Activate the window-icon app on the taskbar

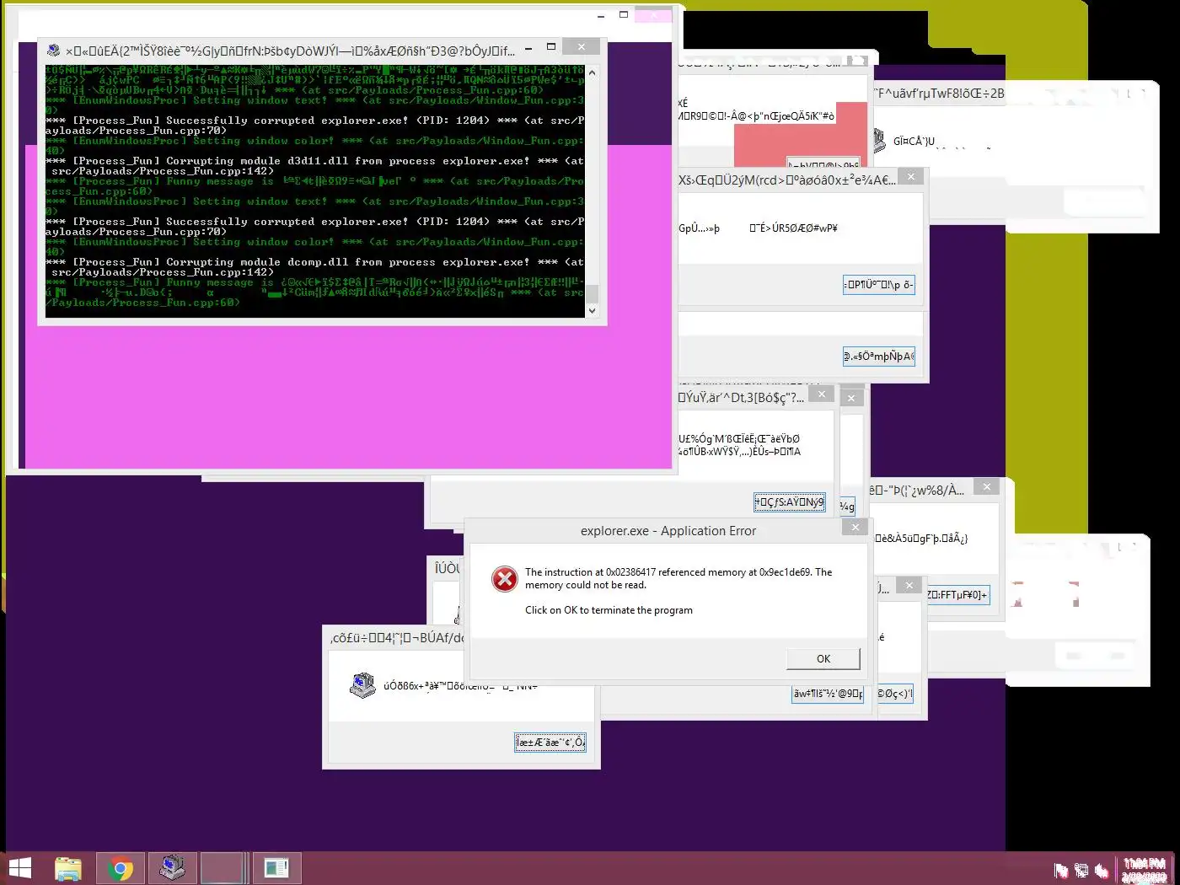click(276, 868)
